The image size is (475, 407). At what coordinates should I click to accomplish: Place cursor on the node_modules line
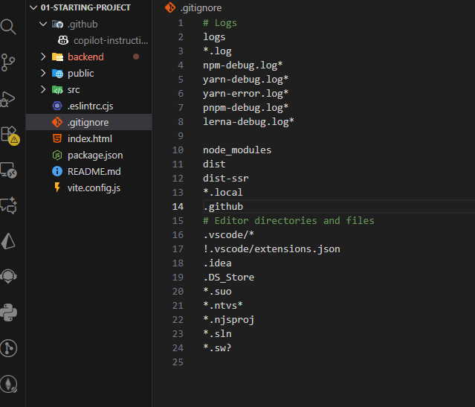(237, 150)
